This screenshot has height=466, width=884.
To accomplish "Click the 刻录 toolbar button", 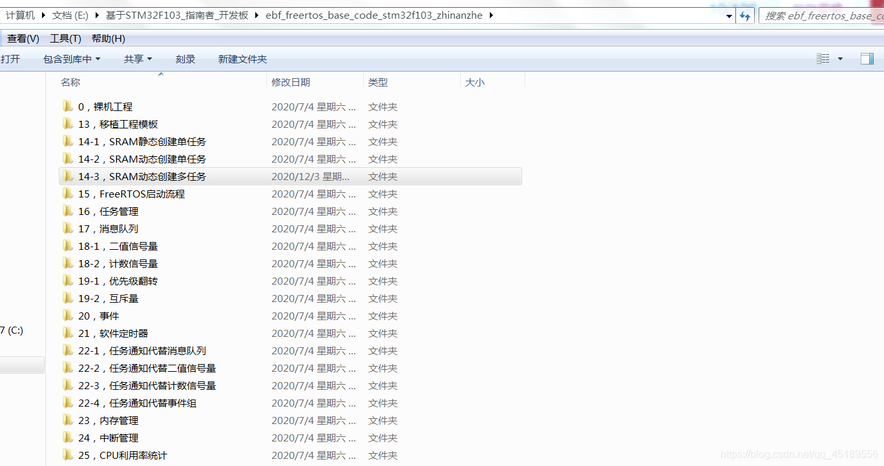I will (x=185, y=59).
